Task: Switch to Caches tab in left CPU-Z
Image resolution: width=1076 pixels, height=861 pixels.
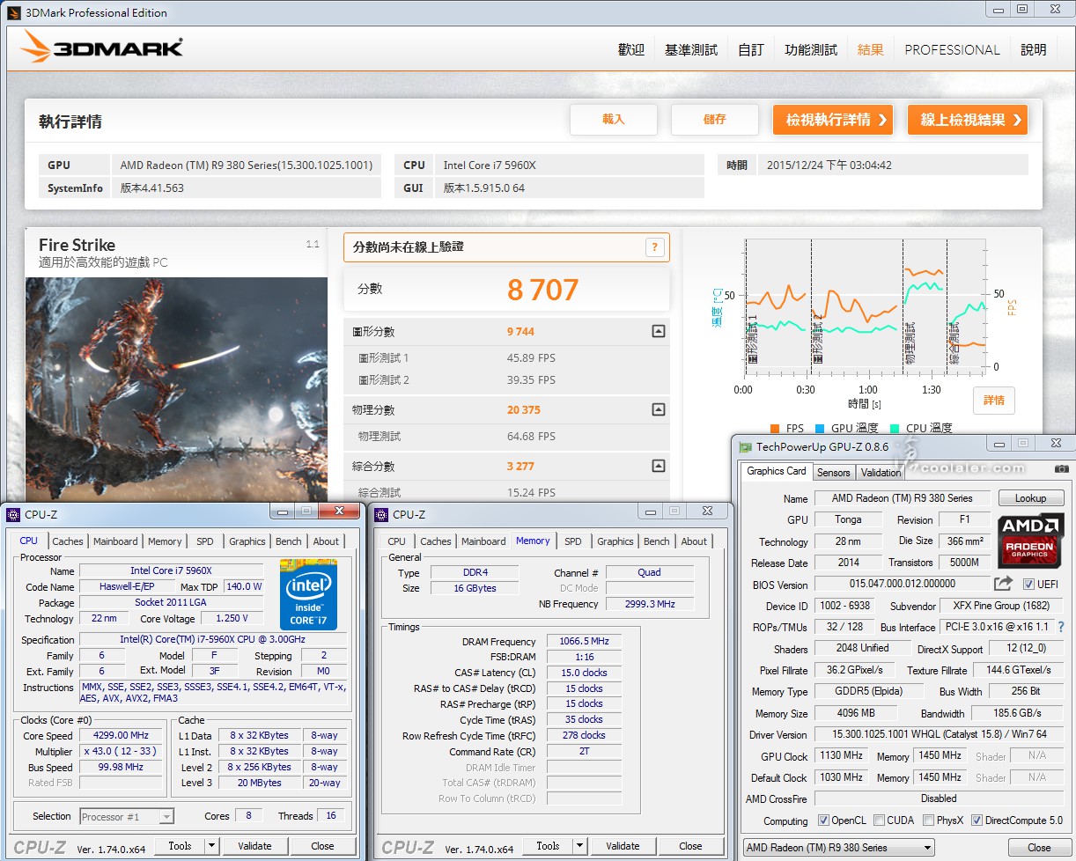Action: pyautogui.click(x=68, y=541)
